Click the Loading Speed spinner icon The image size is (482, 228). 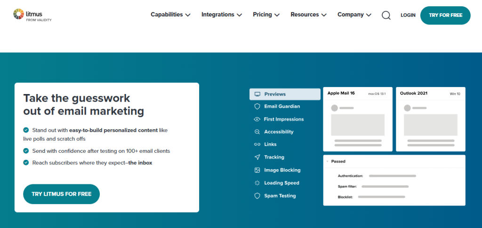(257, 183)
